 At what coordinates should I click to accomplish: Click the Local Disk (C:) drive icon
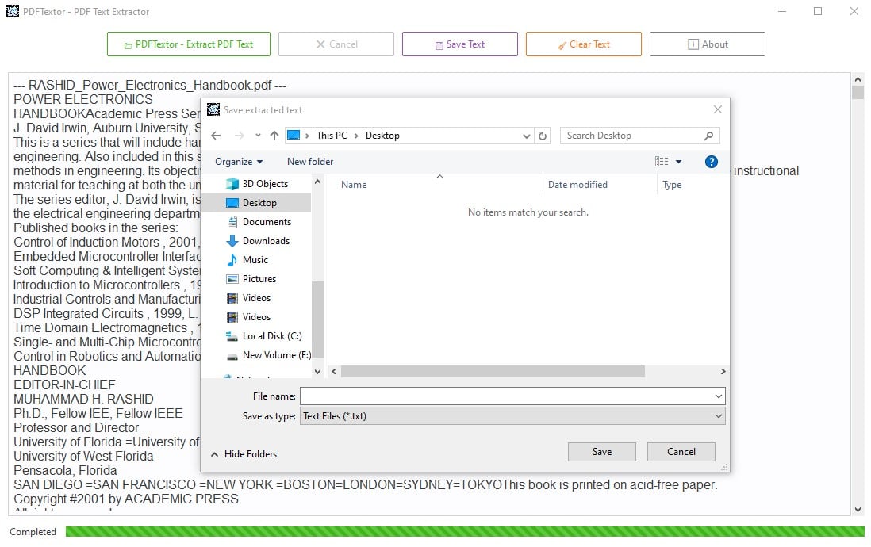click(232, 336)
